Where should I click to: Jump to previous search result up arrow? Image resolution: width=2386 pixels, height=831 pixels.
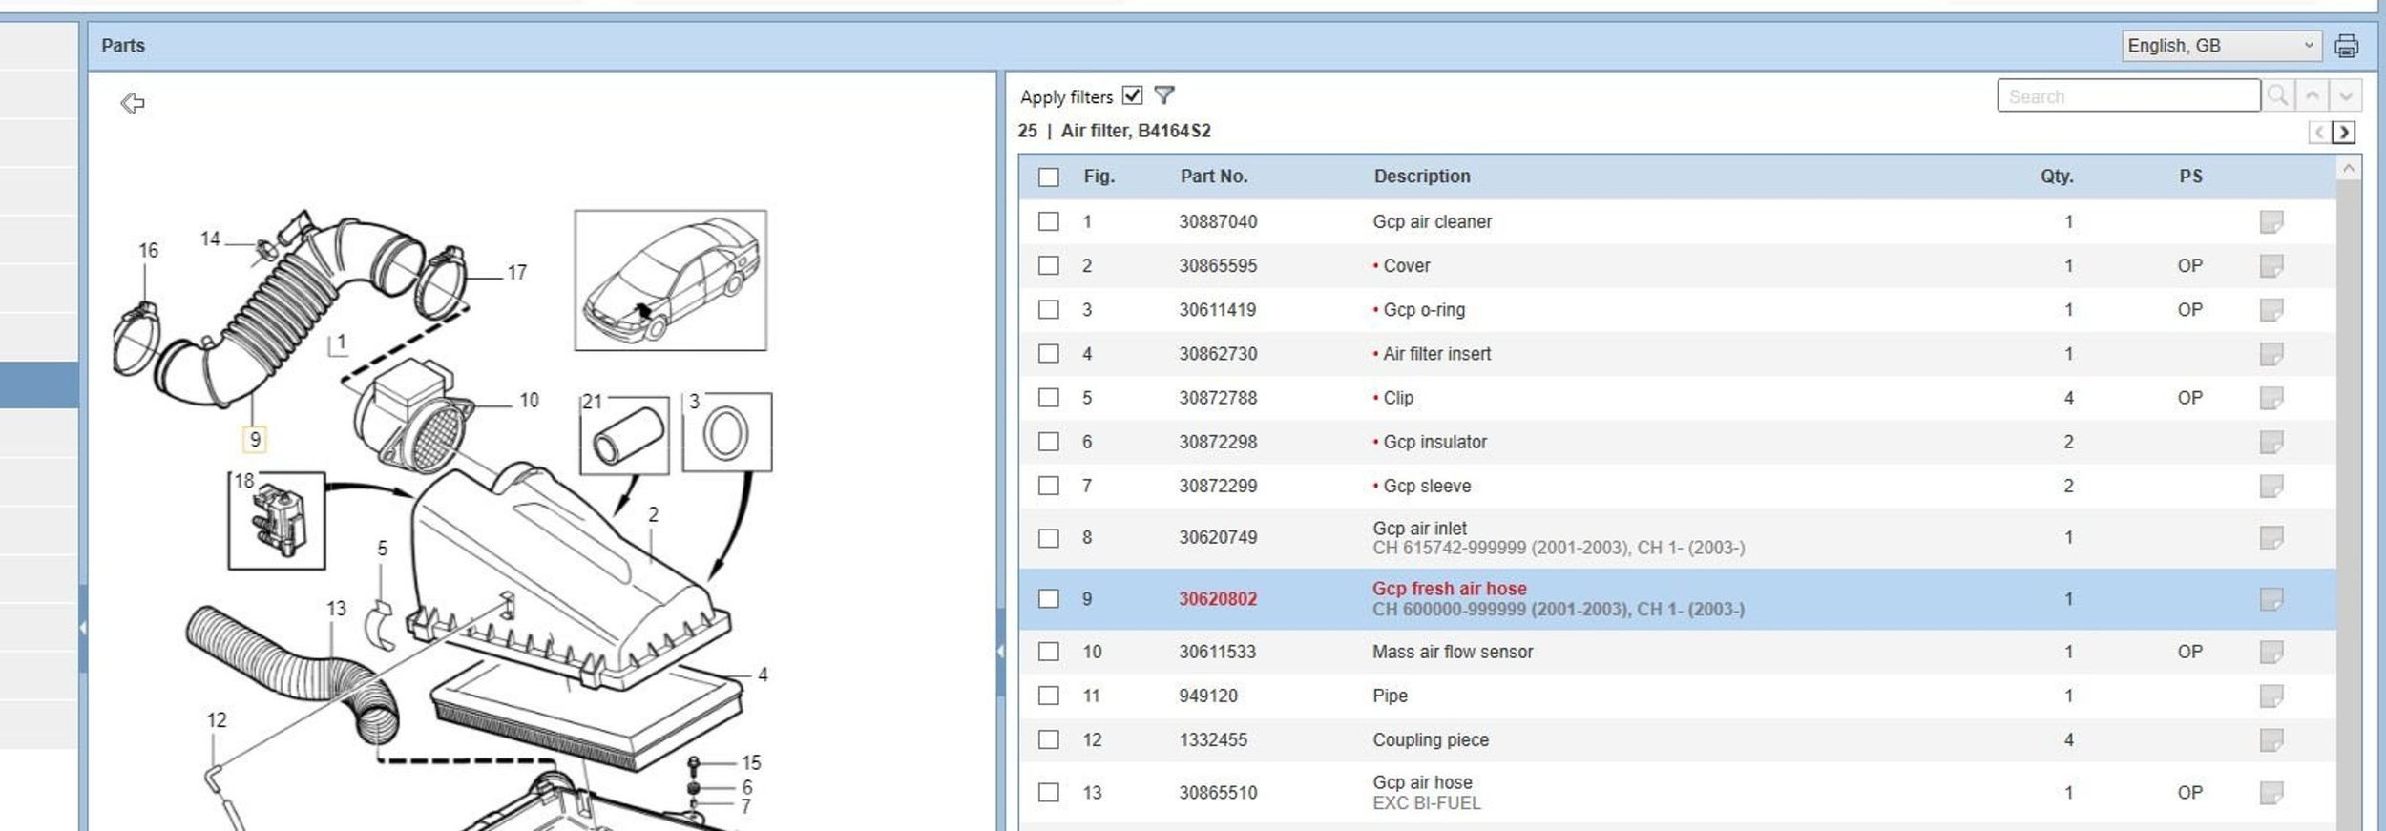pos(2312,95)
